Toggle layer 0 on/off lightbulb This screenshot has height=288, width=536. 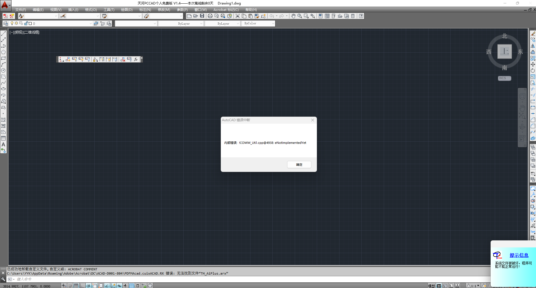point(12,24)
